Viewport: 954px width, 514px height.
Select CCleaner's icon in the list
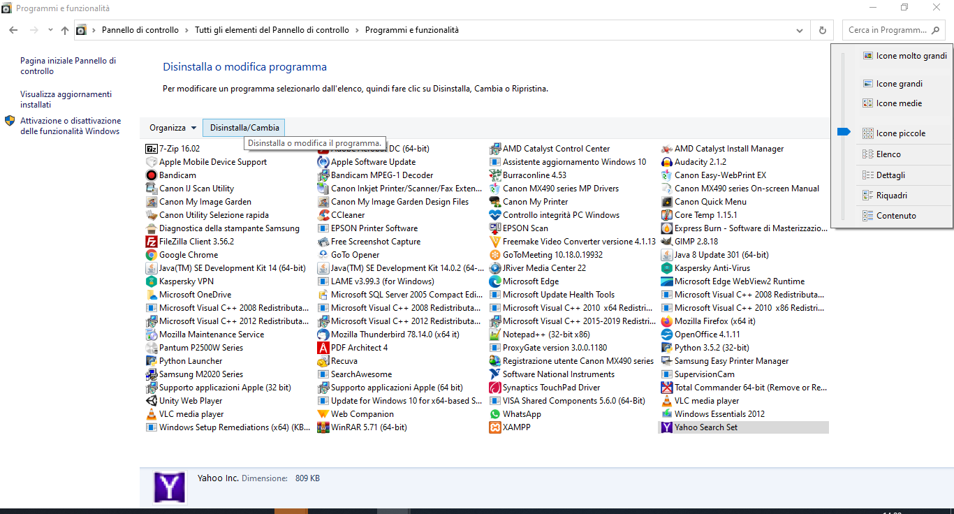323,215
